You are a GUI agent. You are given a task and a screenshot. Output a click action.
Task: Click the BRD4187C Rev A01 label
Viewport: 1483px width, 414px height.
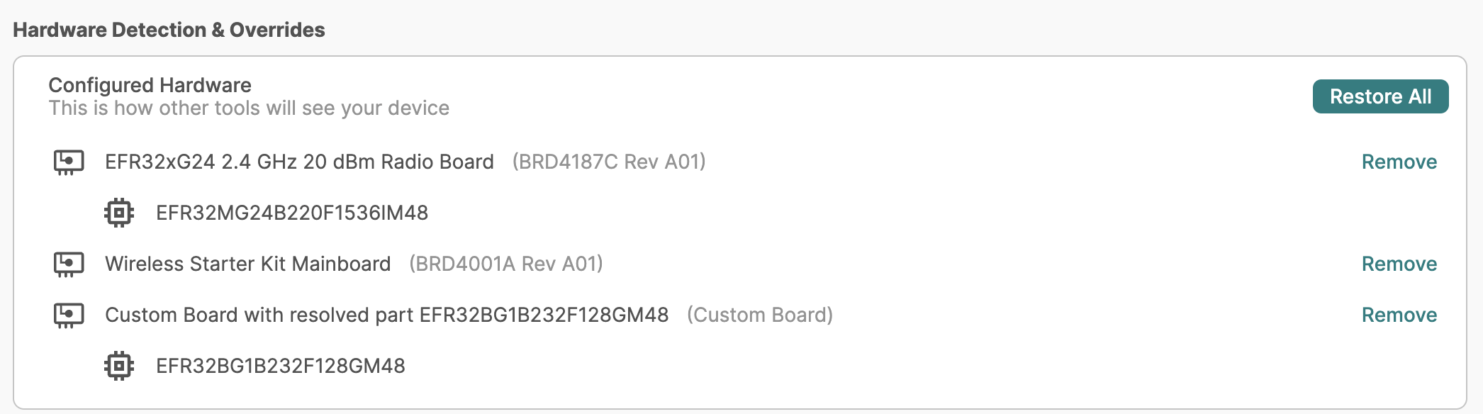coord(609,162)
